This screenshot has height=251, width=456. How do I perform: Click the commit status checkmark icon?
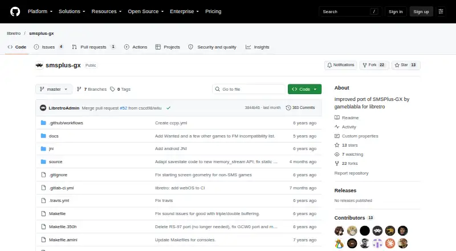(168, 108)
